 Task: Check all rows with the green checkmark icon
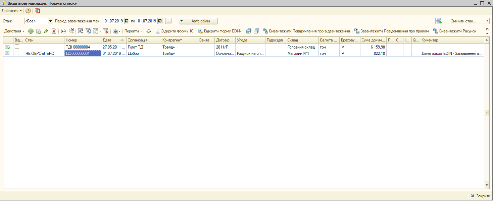click(x=249, y=31)
